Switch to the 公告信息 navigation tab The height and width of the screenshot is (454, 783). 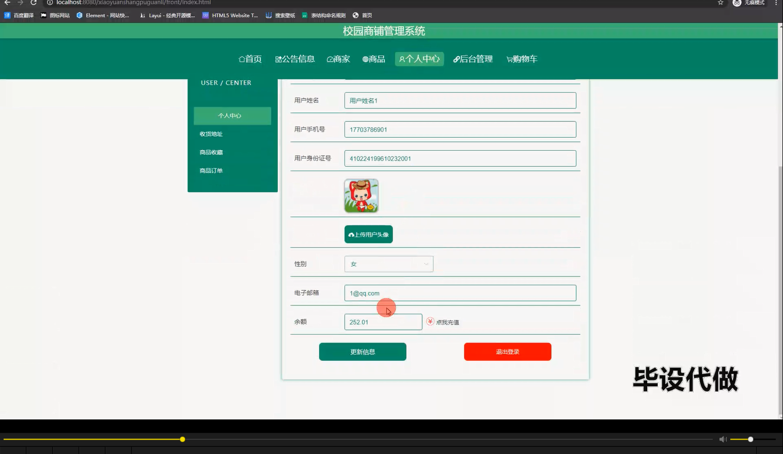coord(295,59)
